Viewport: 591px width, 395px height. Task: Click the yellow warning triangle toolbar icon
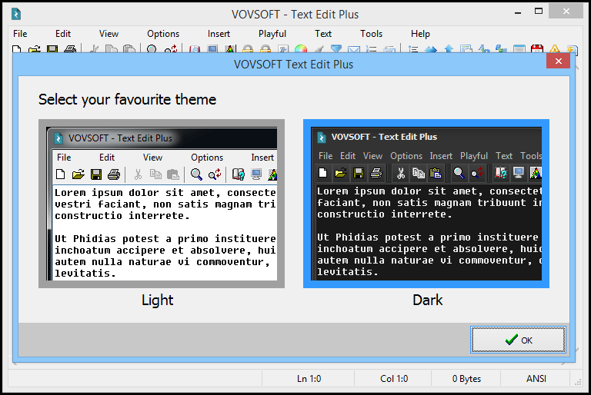click(554, 49)
